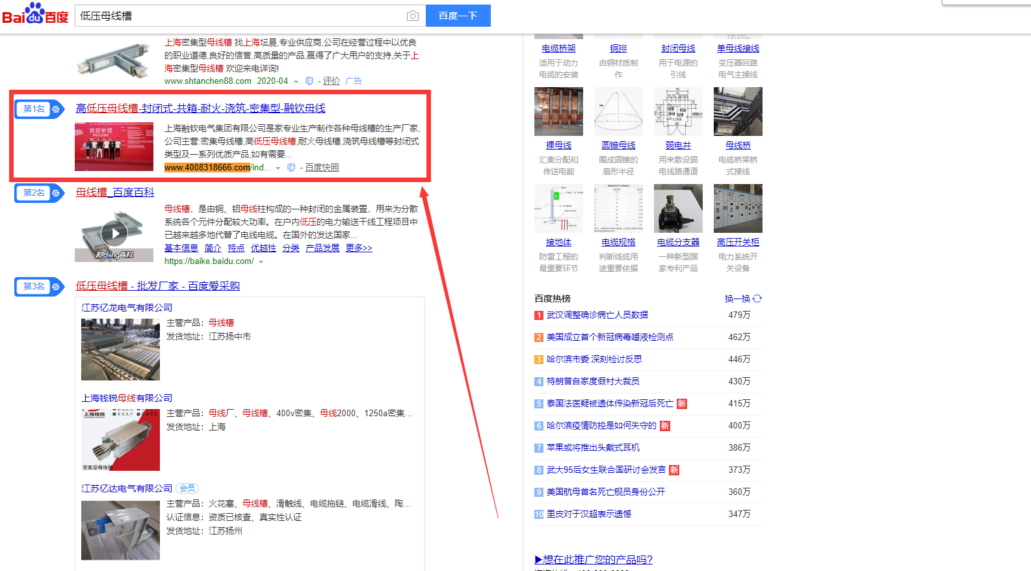Open 高低压母线槽 first-ranked result title
This screenshot has width=1031, height=571.
coord(200,108)
